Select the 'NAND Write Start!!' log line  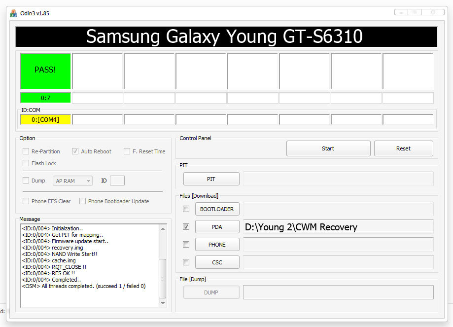point(60,254)
